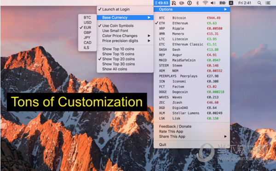Click the input source 'A' icon
Image resolution: width=276 pixels, height=171 pixels.
point(231,3)
